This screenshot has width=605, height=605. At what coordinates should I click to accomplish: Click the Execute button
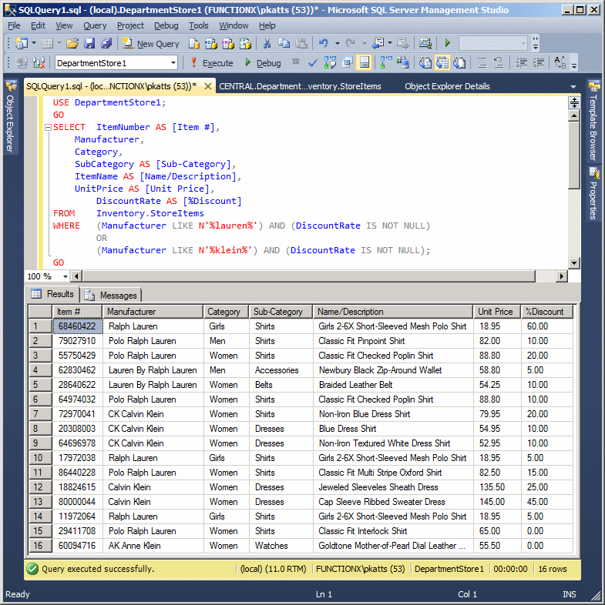212,62
